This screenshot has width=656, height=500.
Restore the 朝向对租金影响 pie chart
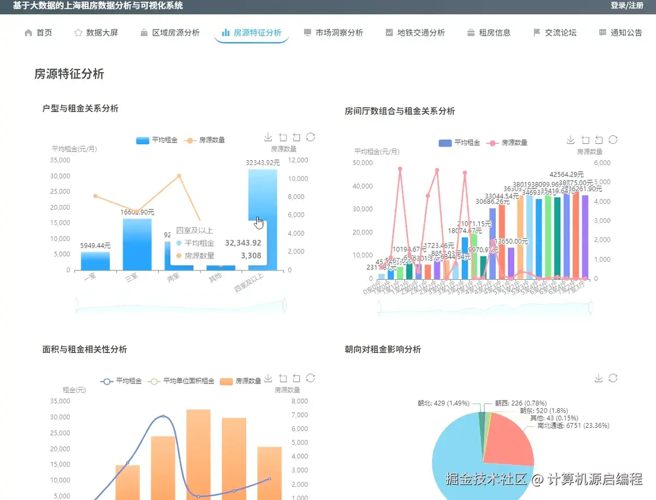[x=613, y=378]
